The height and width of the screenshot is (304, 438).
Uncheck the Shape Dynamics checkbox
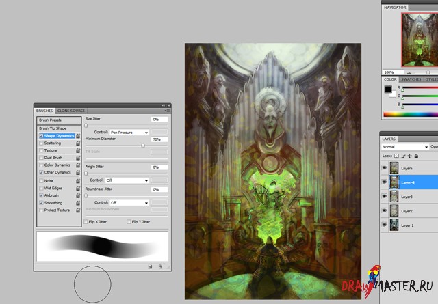tap(41, 136)
